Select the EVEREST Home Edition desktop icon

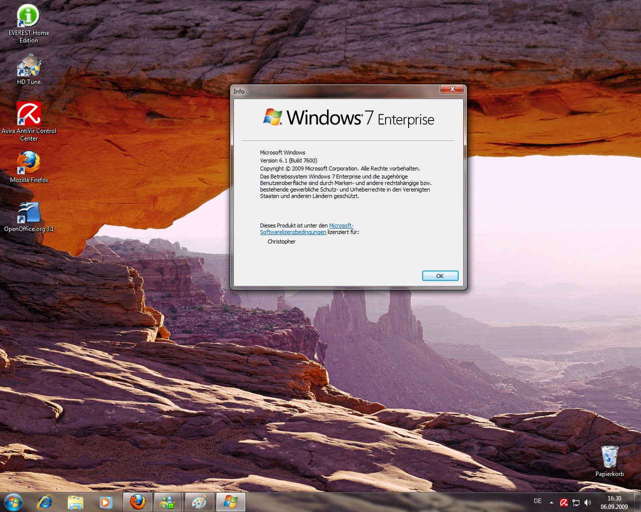[x=29, y=16]
